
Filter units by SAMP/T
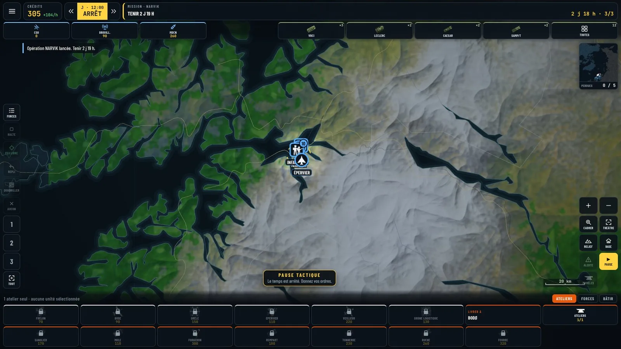click(516, 31)
